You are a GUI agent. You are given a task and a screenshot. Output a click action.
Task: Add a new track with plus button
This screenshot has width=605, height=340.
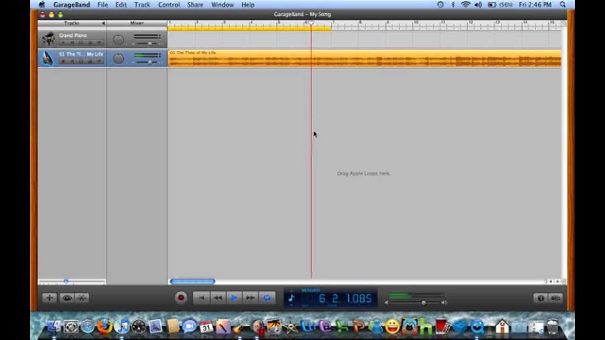pos(49,298)
